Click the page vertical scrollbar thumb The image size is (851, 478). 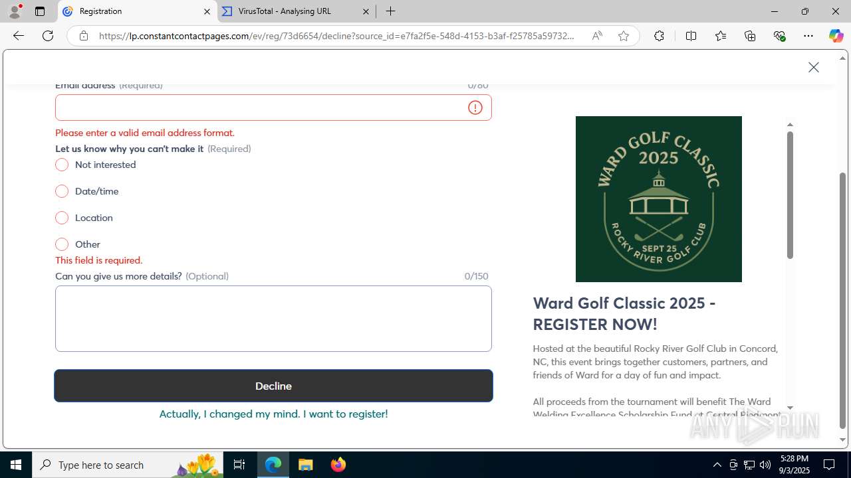coord(842,301)
